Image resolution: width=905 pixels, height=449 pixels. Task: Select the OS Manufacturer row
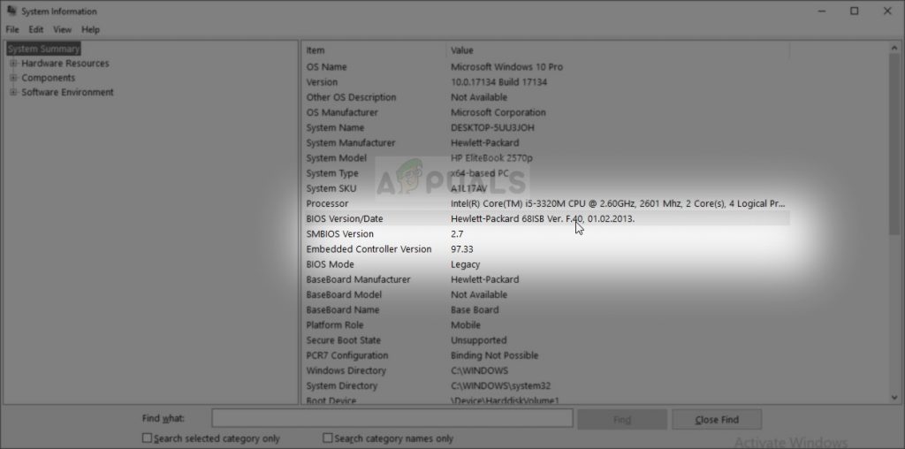(x=545, y=112)
